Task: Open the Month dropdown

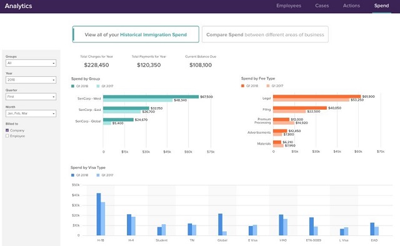Action: (31, 113)
